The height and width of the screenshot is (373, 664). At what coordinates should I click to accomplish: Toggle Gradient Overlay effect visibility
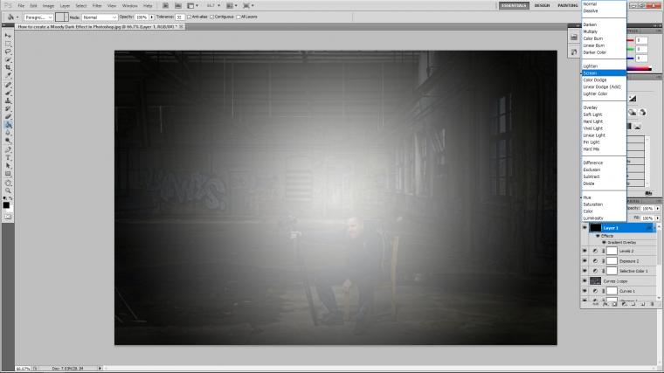point(604,243)
